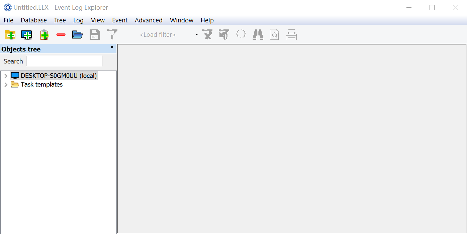Click the funnel filter icon
The image size is (467, 234).
pos(112,34)
